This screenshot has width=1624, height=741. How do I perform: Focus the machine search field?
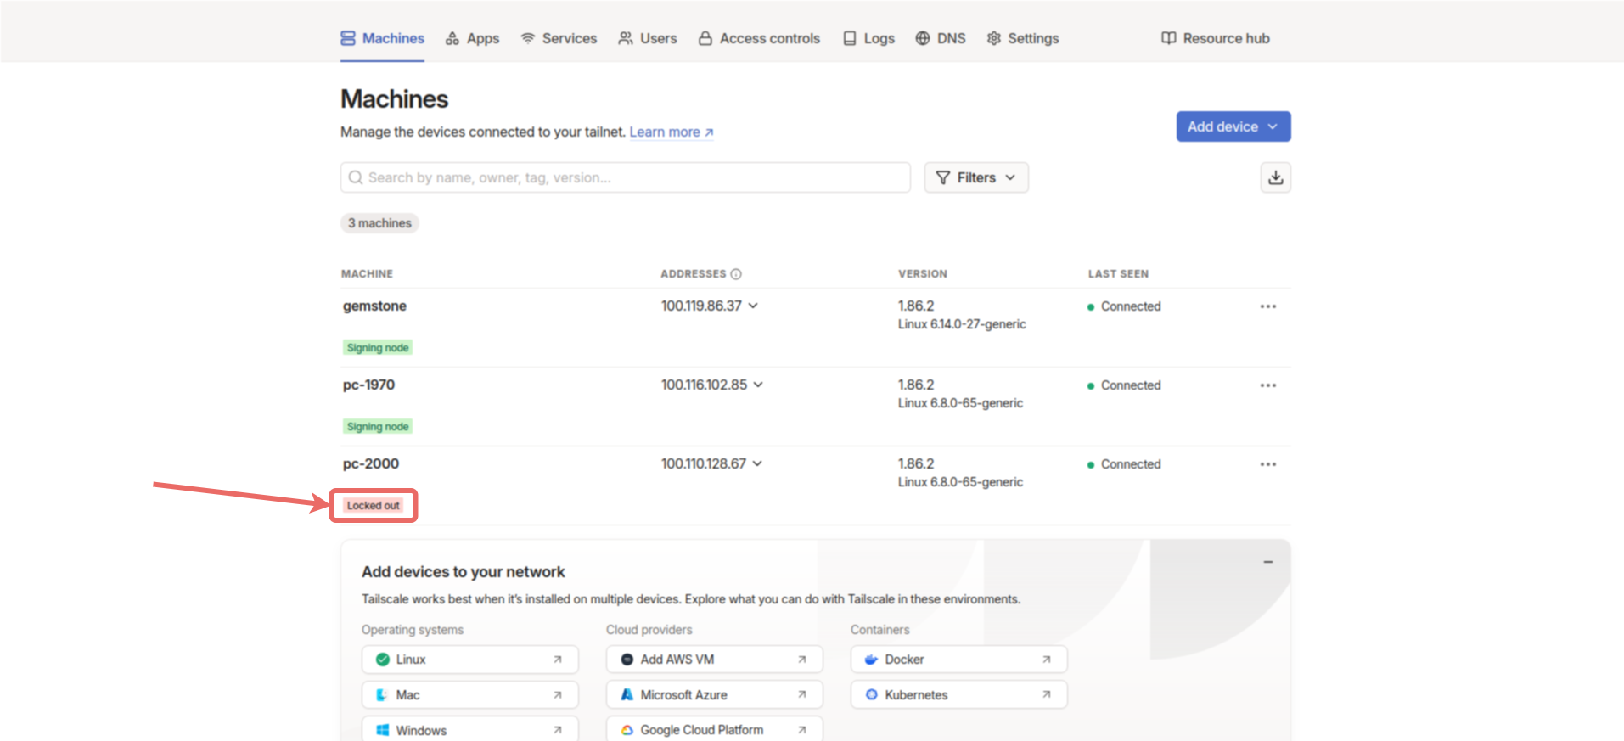tap(625, 177)
